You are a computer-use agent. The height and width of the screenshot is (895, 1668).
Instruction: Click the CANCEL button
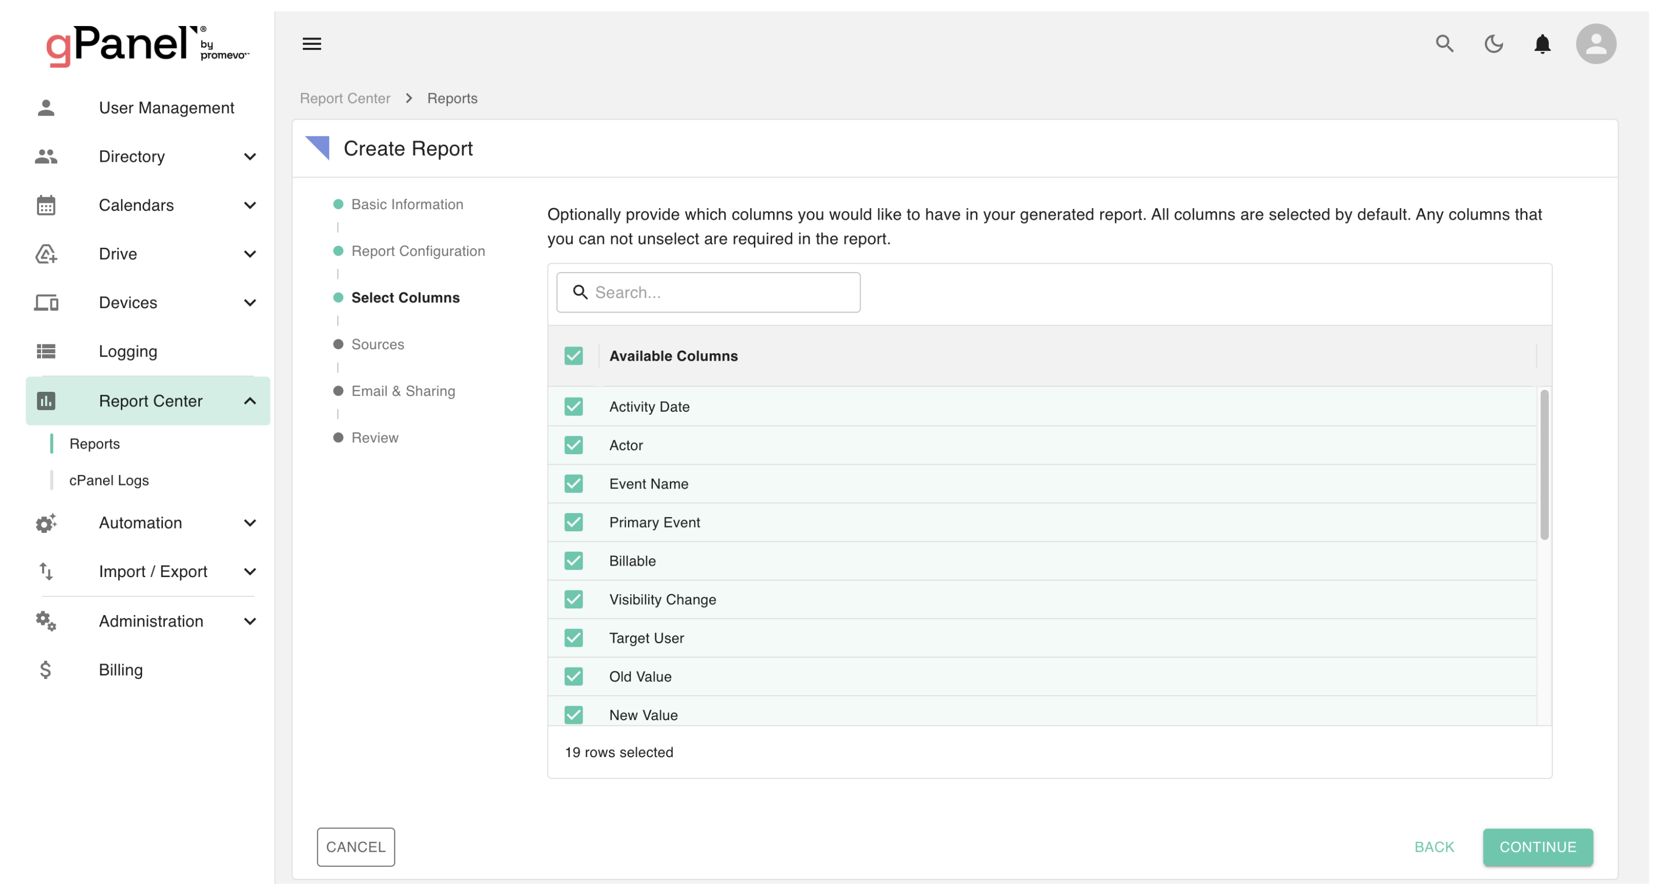(355, 847)
